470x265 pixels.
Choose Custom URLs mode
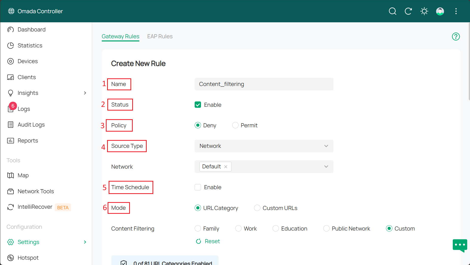257,208
